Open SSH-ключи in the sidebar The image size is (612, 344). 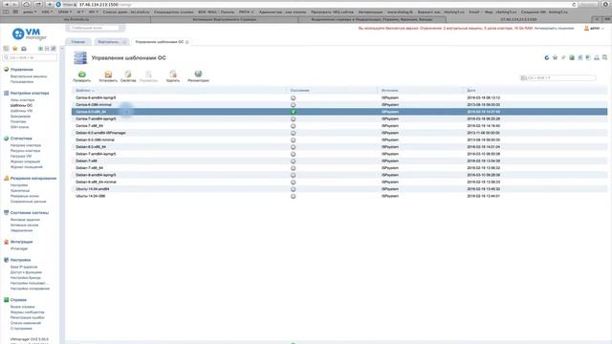point(19,127)
